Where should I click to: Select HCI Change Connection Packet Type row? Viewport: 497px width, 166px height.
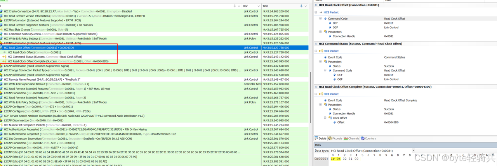tap(155, 70)
